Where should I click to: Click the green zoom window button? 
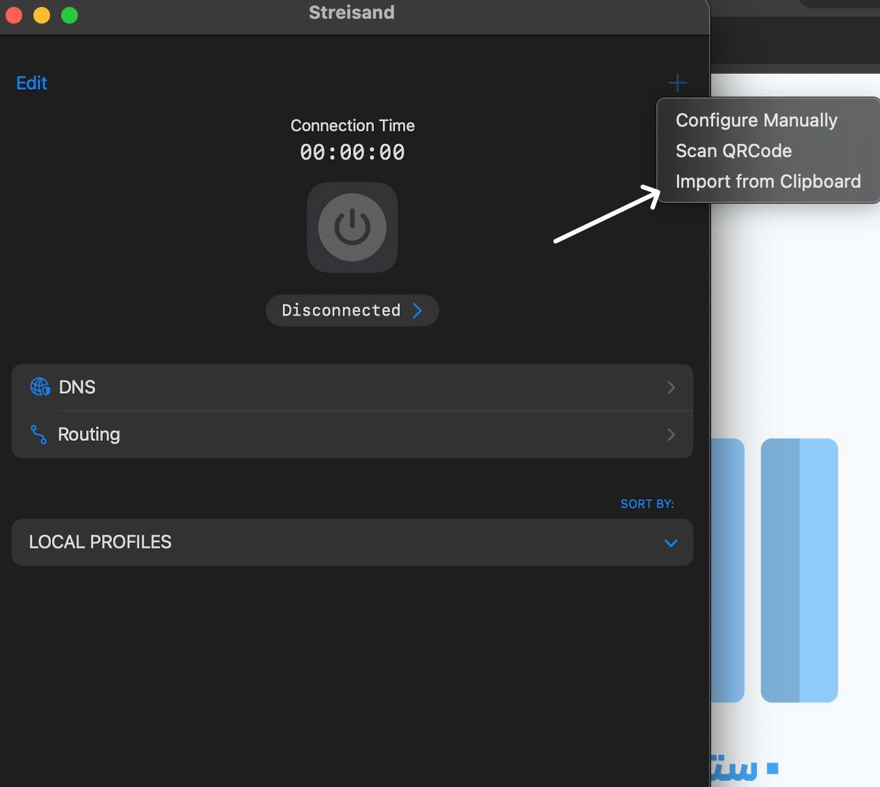[x=68, y=15]
